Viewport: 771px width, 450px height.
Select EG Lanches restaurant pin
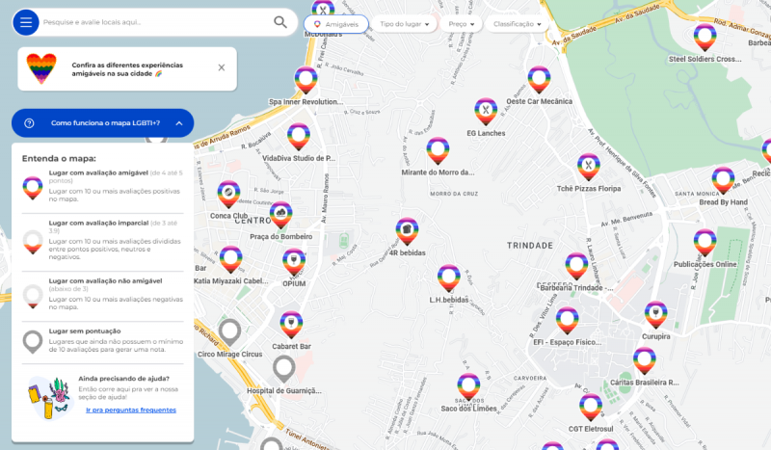(x=486, y=112)
